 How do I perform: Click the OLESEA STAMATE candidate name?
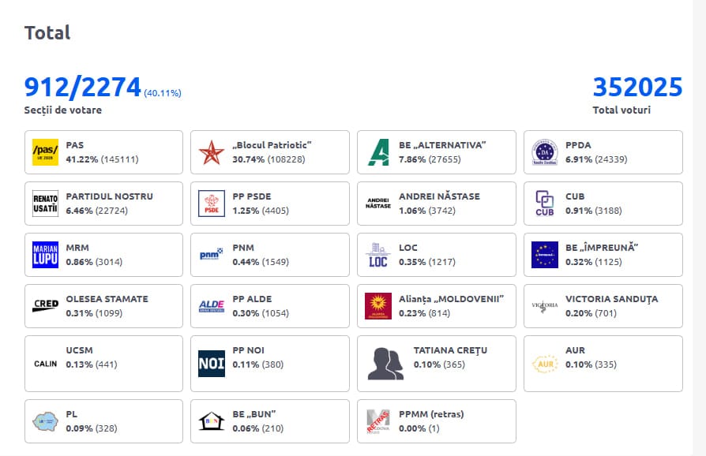[107, 299]
